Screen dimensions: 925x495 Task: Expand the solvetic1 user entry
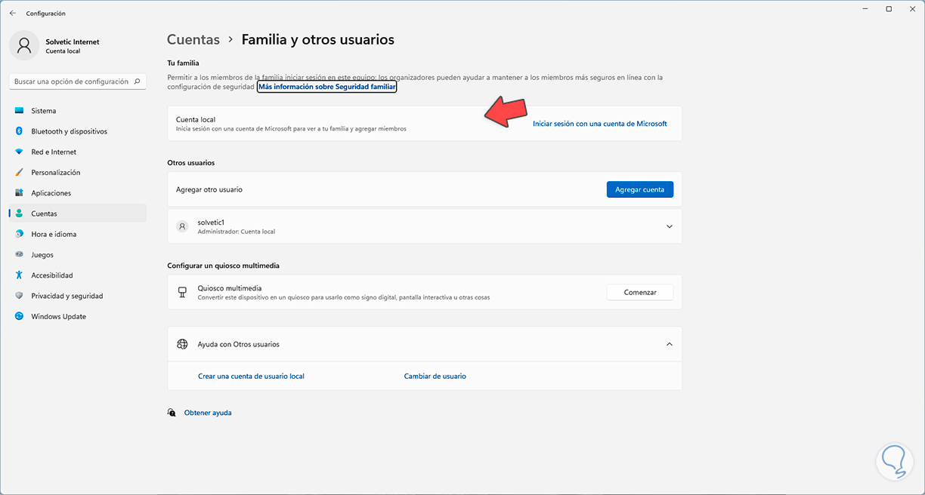pyautogui.click(x=669, y=226)
